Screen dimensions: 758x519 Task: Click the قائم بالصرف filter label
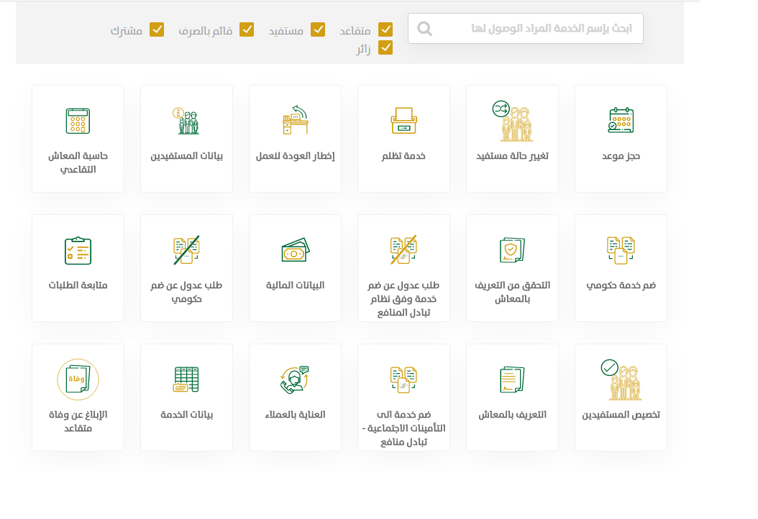(206, 31)
